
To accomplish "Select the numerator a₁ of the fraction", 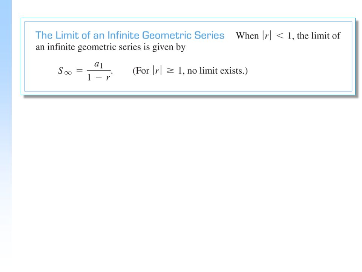I will click(98, 64).
